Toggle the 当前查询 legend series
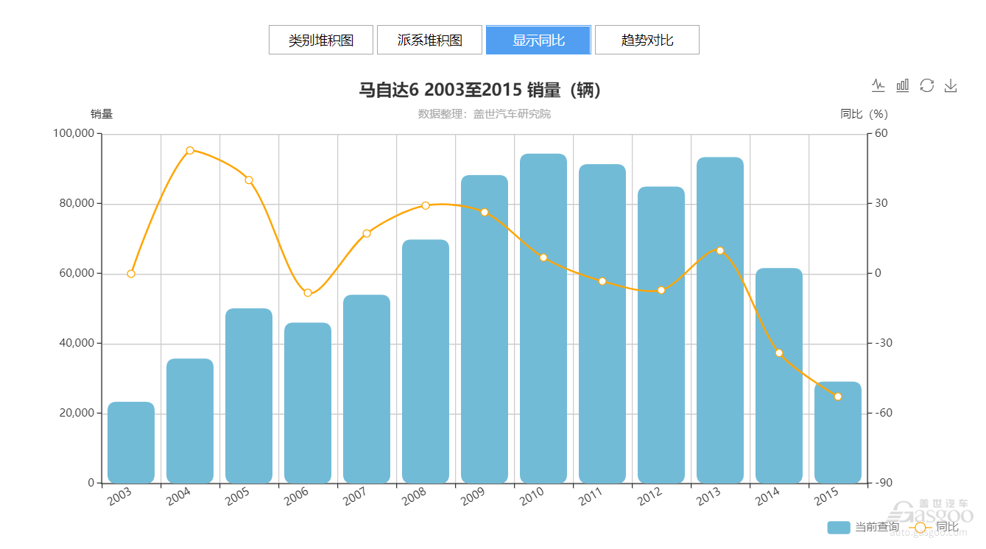 click(x=863, y=527)
